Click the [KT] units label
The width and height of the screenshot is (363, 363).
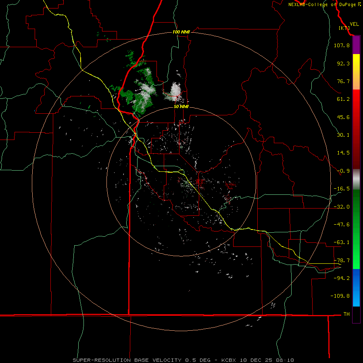pos(344,28)
